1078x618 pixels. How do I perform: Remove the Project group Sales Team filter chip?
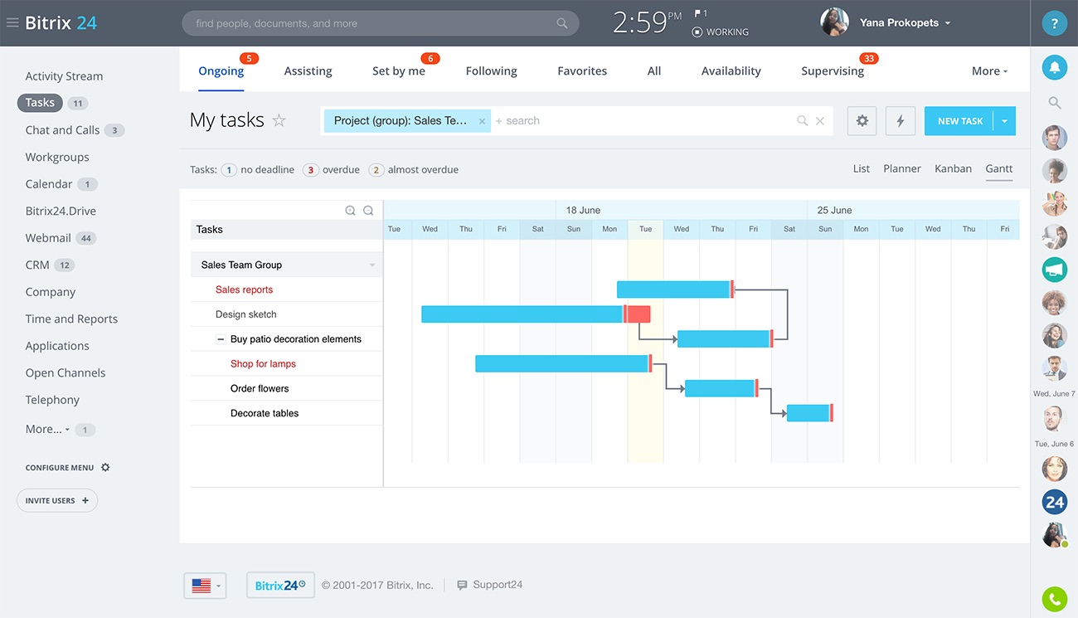point(482,121)
